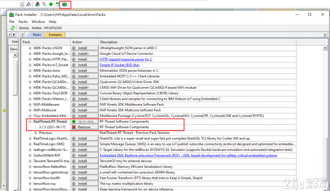Install the RealTimeLogic::SharkS pack
The height and width of the screenshot is (191, 330).
click(85, 139)
